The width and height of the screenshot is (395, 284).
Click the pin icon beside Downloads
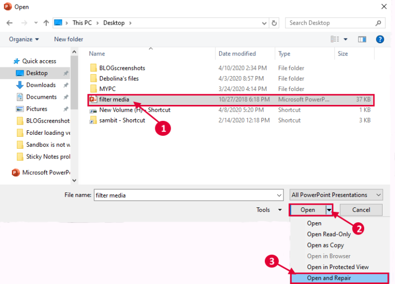pyautogui.click(x=66, y=85)
